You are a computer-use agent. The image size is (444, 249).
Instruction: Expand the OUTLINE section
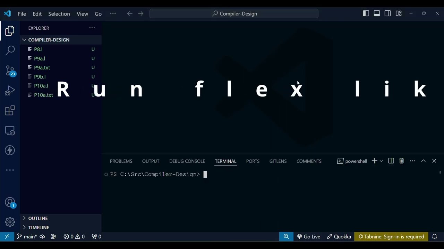click(x=61, y=218)
